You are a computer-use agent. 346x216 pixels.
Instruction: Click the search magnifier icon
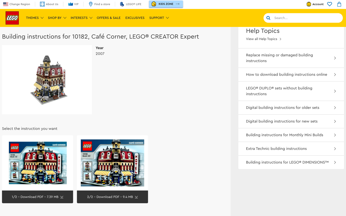pyautogui.click(x=268, y=18)
